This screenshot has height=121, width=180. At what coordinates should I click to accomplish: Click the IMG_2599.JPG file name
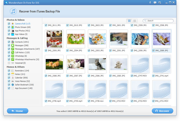click(x=140, y=25)
